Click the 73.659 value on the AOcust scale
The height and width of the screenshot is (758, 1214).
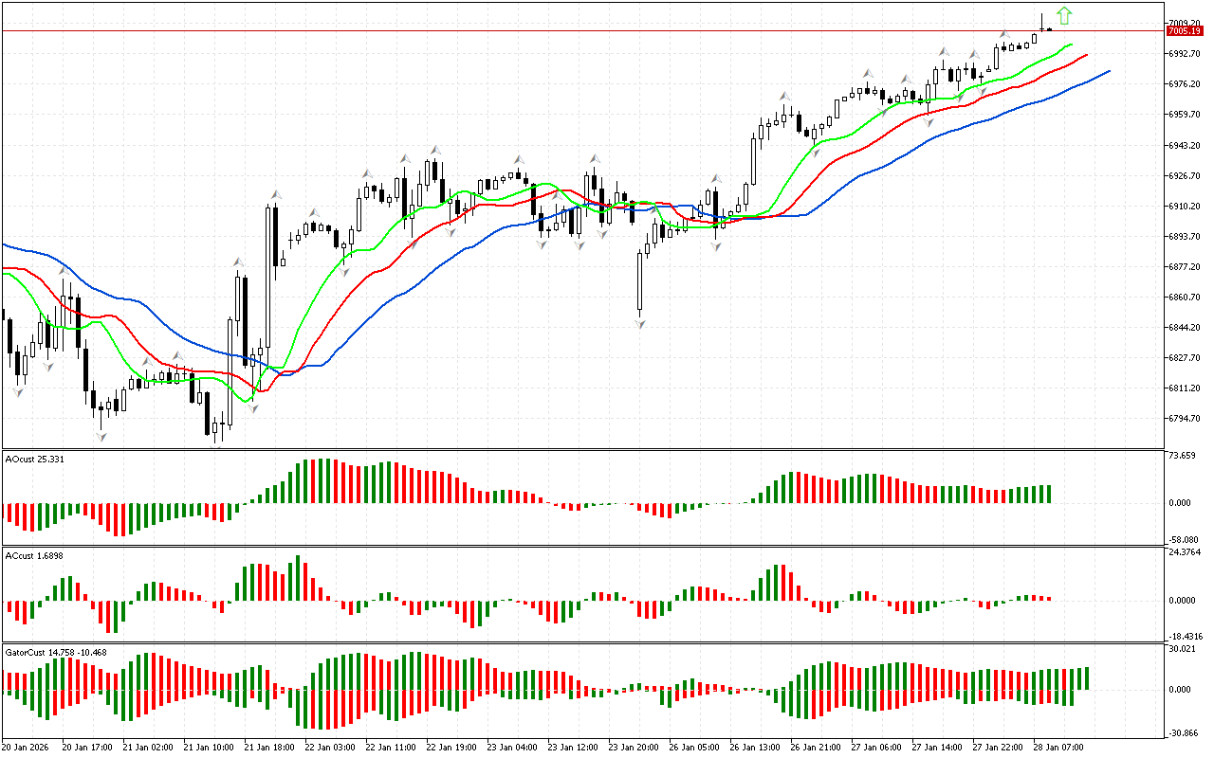[1180, 456]
